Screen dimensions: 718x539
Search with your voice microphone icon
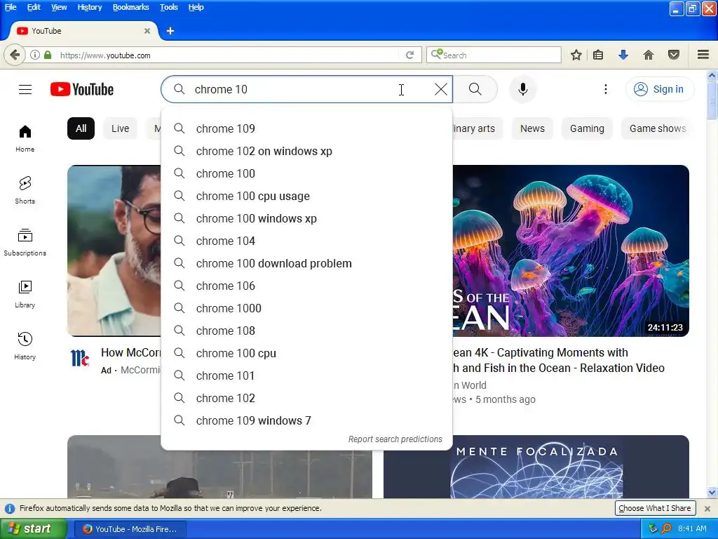coord(523,89)
